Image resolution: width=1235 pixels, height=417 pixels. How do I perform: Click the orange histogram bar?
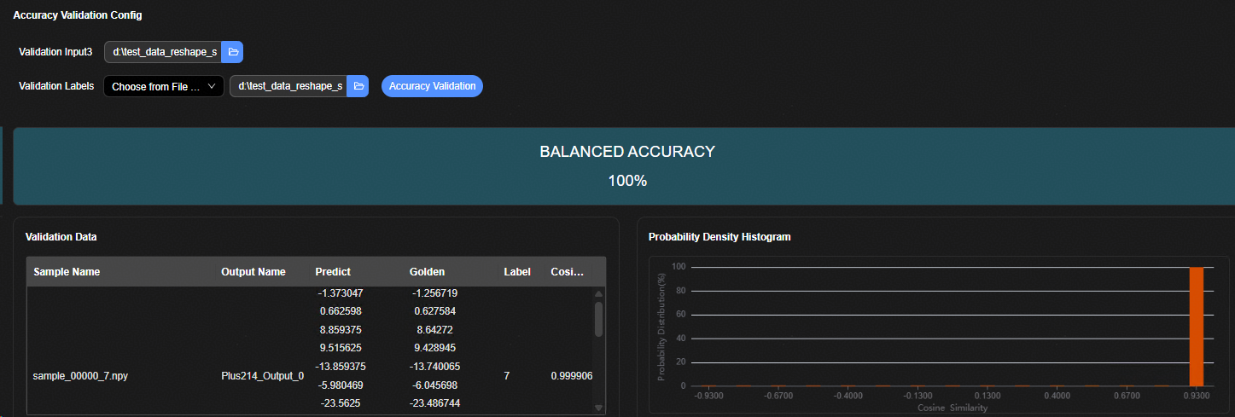click(x=1196, y=327)
